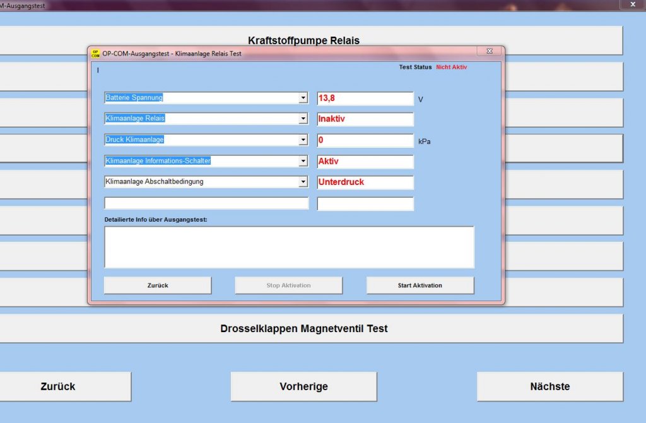This screenshot has height=423, width=646.
Task: Click the Druck Klimaanlage combo box text
Action: [134, 140]
